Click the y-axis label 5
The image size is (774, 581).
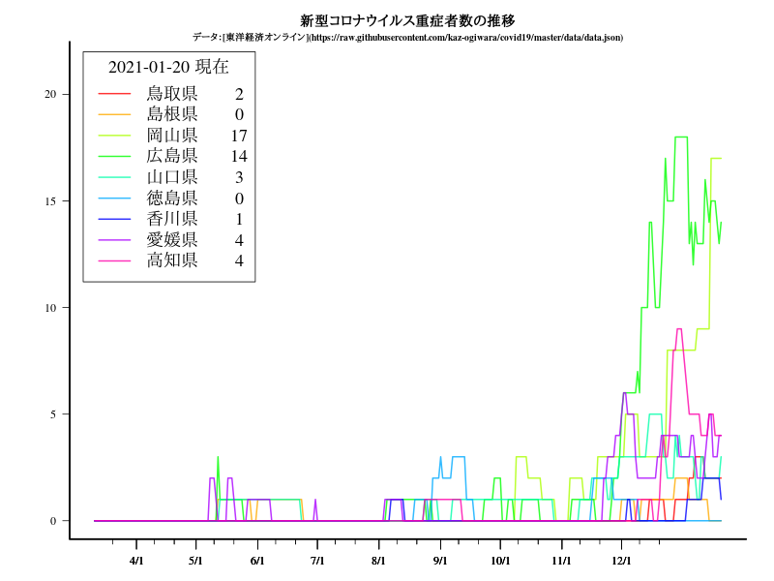click(x=53, y=414)
